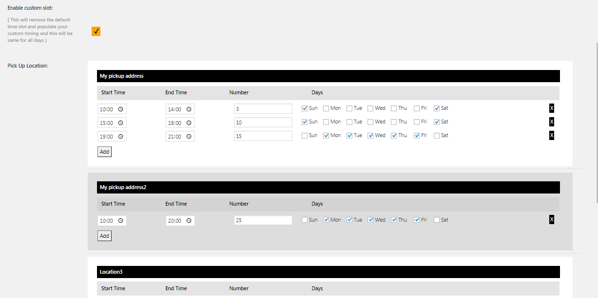The width and height of the screenshot is (598, 298).
Task: Uncheck Sat in the 10:00–14:00 row
Action: point(437,108)
